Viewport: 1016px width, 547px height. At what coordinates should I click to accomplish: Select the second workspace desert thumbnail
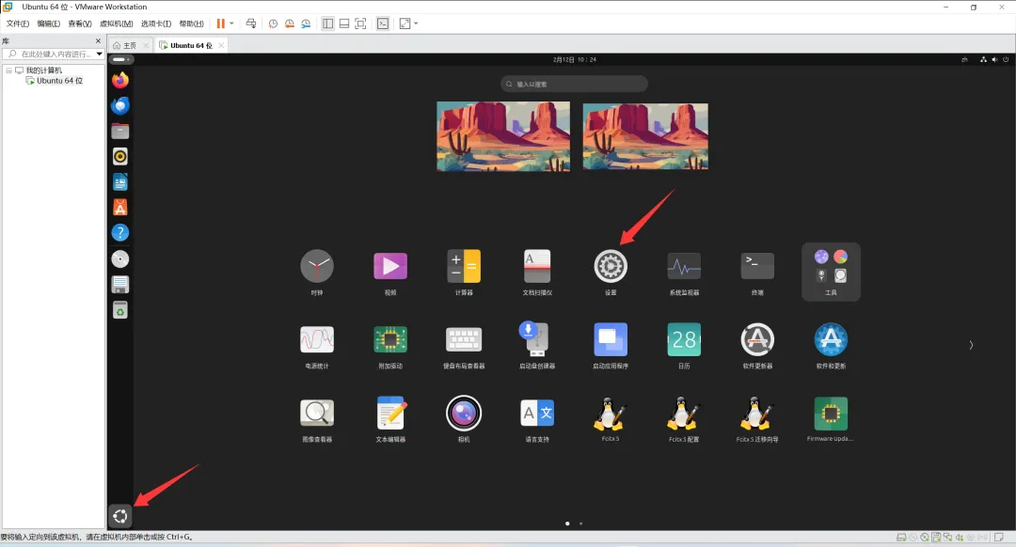pyautogui.click(x=645, y=136)
